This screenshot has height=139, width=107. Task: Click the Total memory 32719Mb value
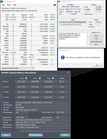pos(99,7)
